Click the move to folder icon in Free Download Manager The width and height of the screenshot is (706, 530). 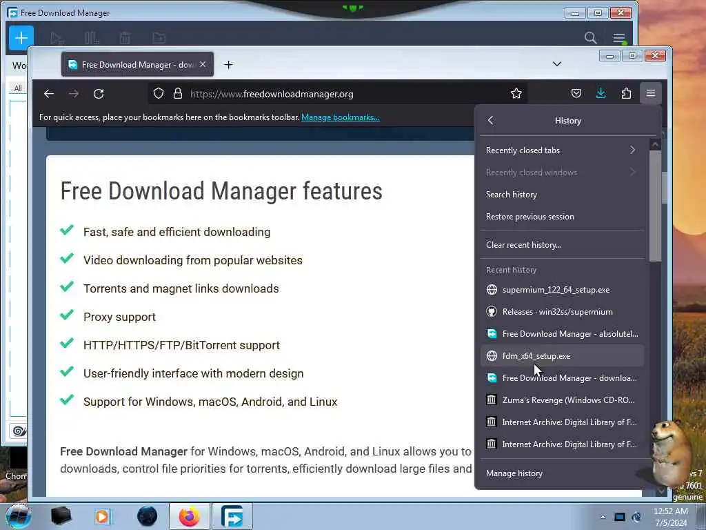(159, 39)
